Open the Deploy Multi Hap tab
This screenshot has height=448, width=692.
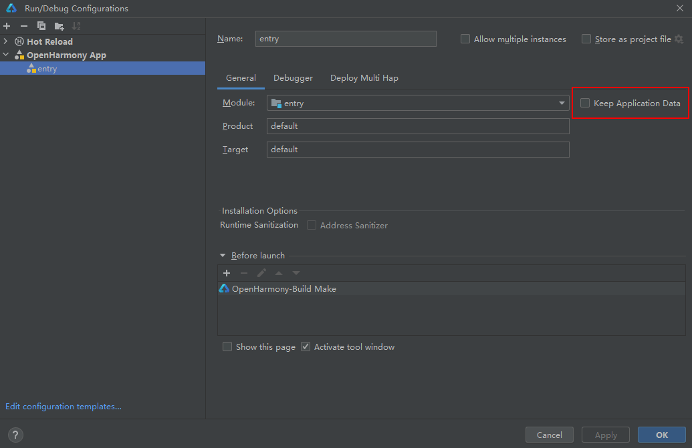364,78
